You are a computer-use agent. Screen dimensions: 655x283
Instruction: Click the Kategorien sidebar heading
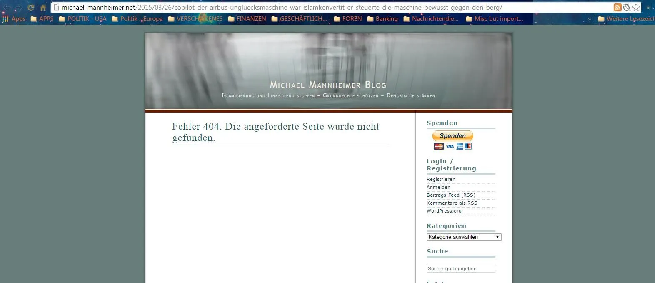(x=446, y=226)
